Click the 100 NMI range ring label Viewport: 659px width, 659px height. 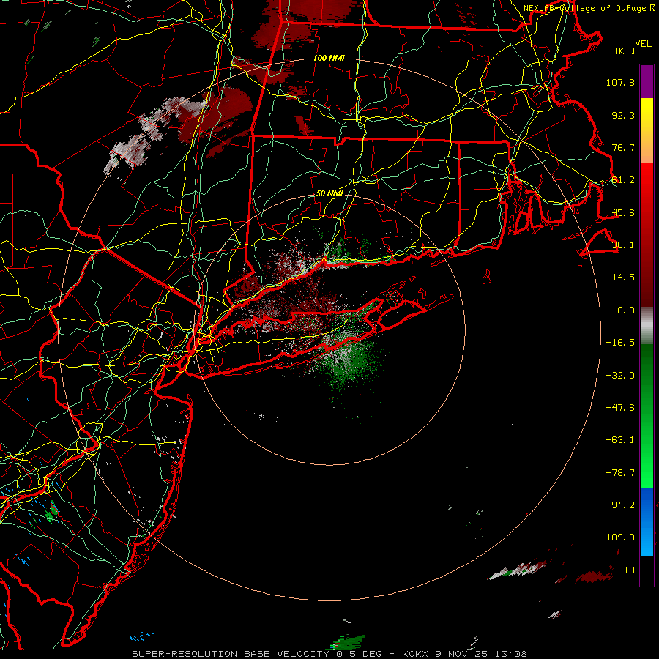329,58
